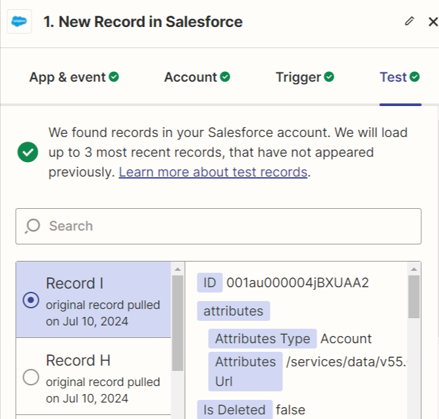Click the records list scrollbar thumb
The height and width of the screenshot is (419, 439).
178,323
